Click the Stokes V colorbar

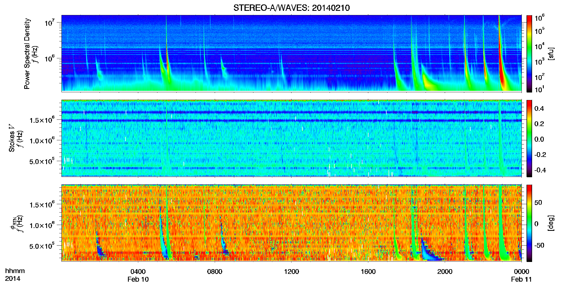click(529, 138)
